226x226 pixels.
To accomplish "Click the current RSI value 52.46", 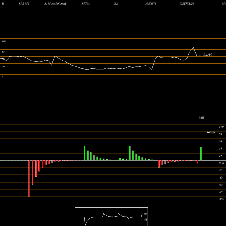I will coord(208,54).
